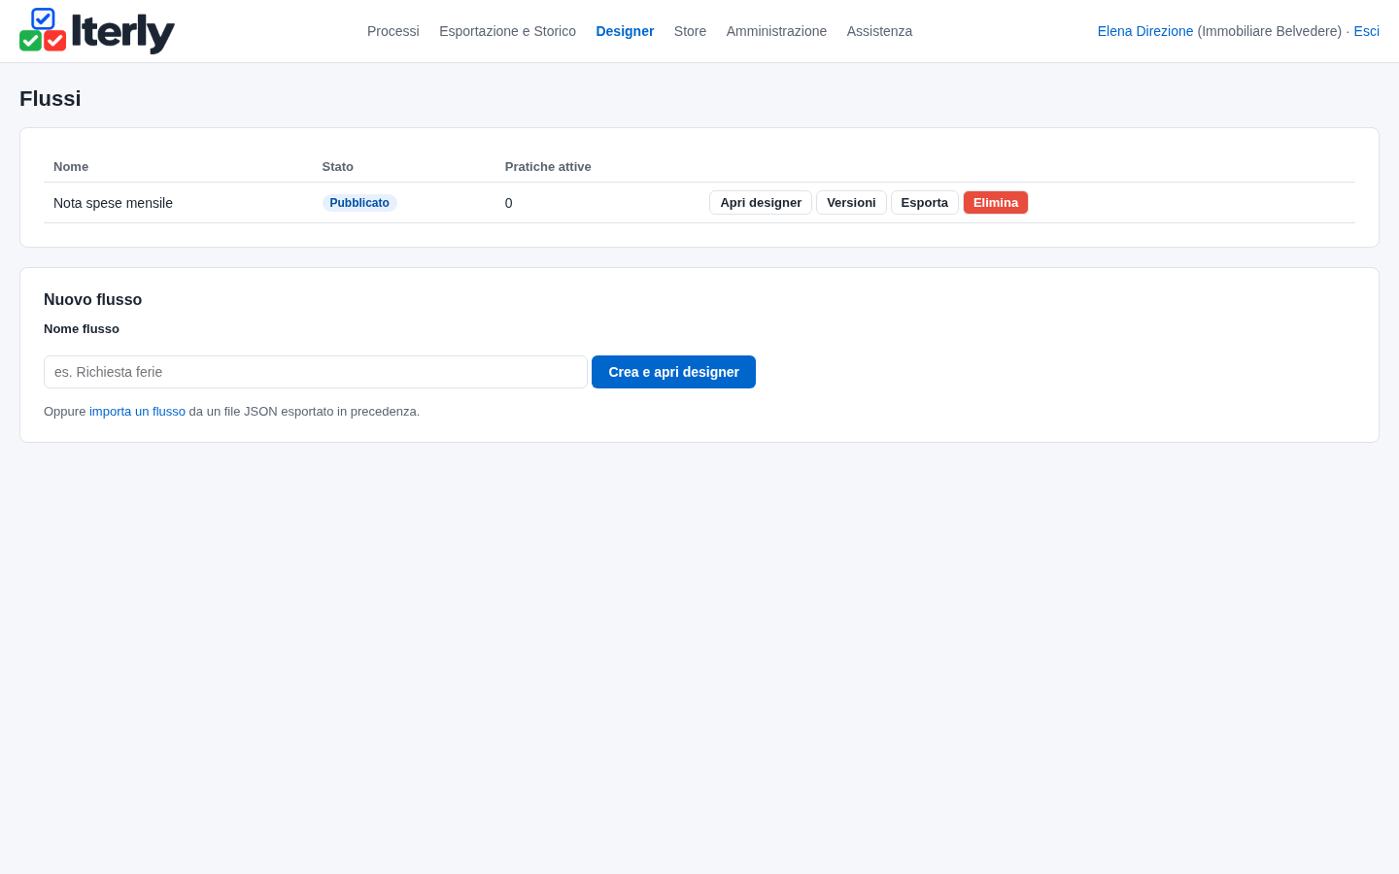Click the Pratiche attive column header
Viewport: 1399px width, 874px height.
(548, 167)
